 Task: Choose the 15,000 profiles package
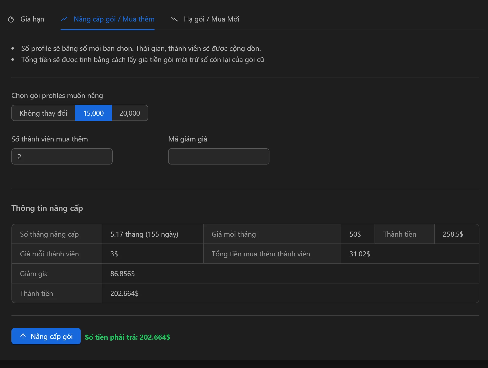click(x=93, y=113)
